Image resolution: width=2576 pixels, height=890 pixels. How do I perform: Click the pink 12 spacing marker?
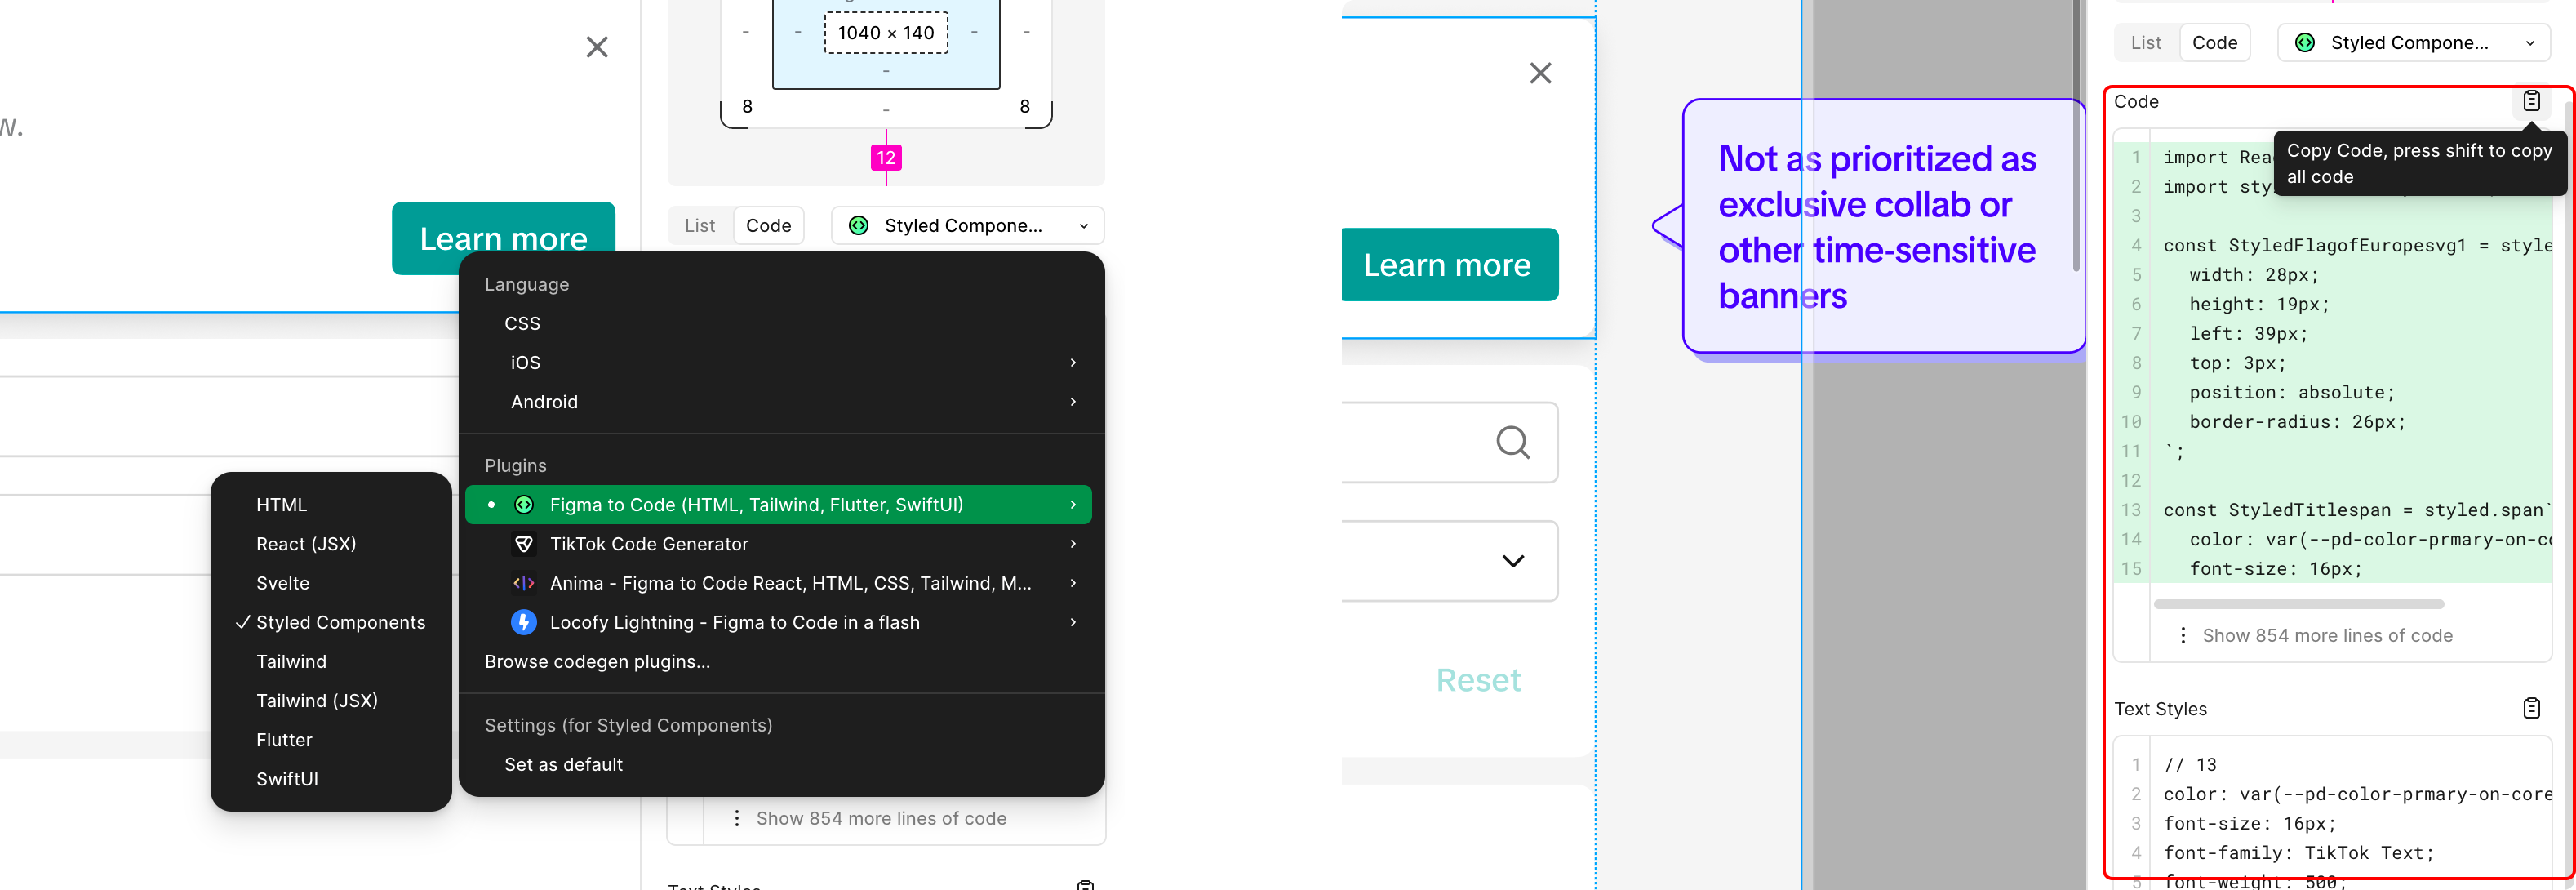click(x=886, y=157)
